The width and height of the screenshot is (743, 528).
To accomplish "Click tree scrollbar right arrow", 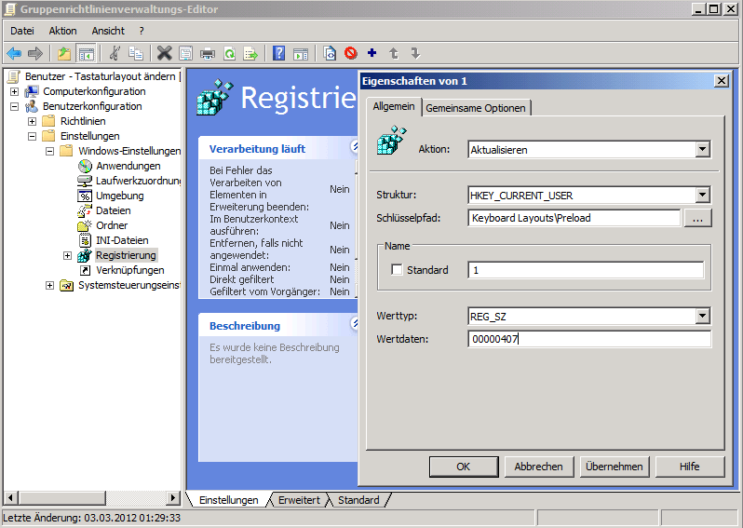I will (x=173, y=497).
